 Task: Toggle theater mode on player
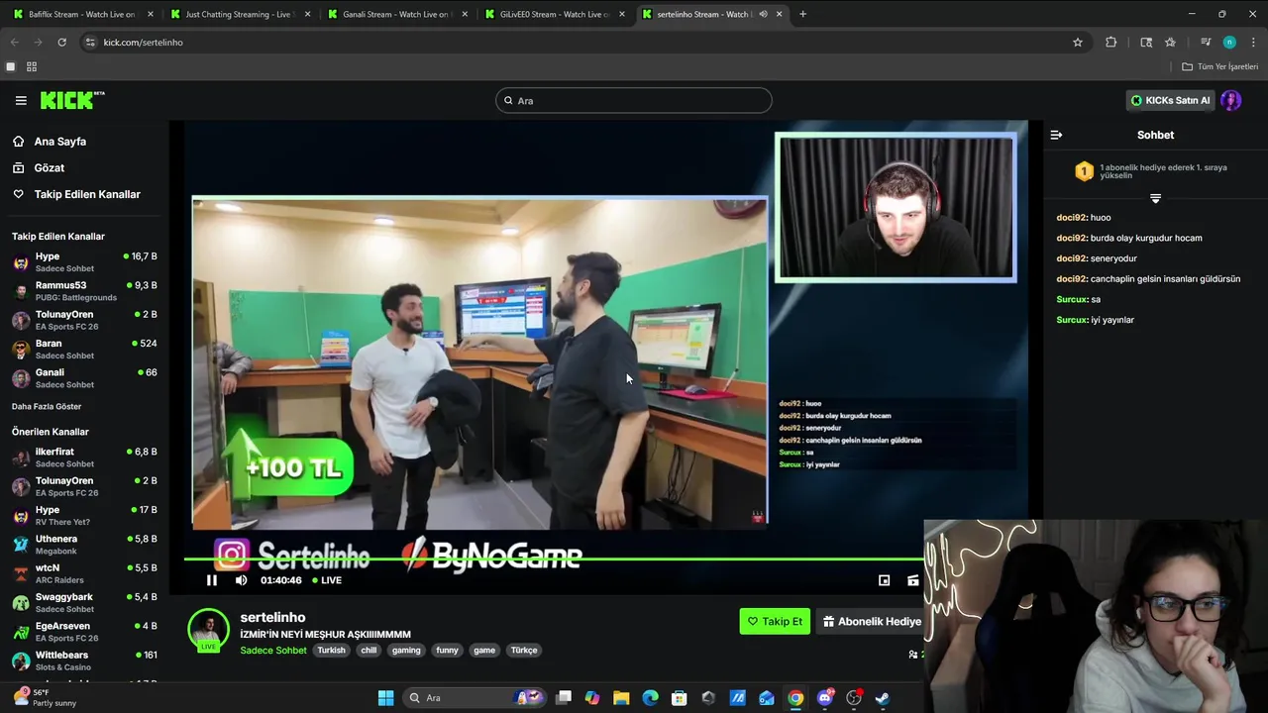click(x=913, y=580)
